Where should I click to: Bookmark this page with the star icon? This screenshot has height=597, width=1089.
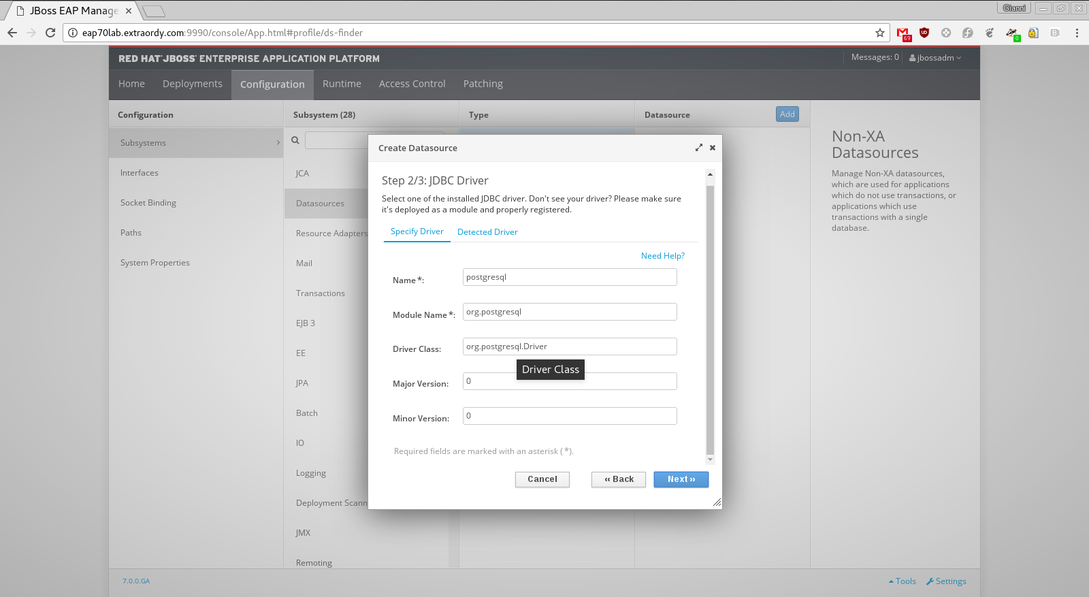click(880, 33)
